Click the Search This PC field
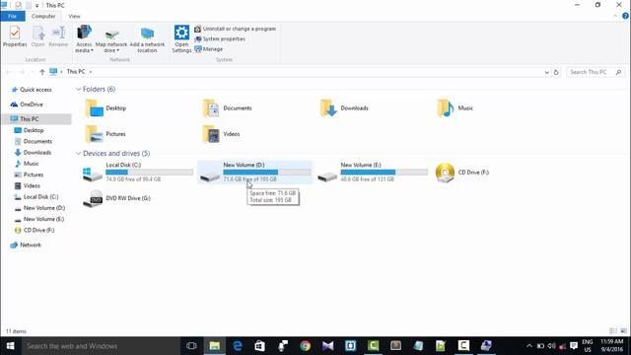The image size is (631, 355). click(x=596, y=72)
